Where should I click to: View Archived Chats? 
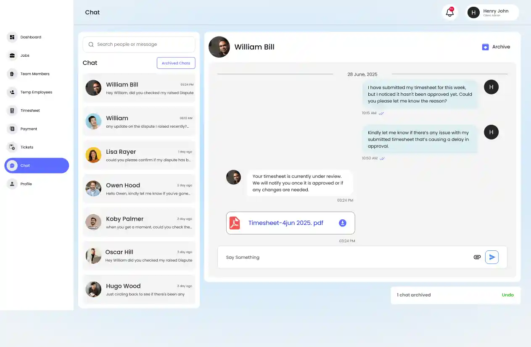point(176,63)
